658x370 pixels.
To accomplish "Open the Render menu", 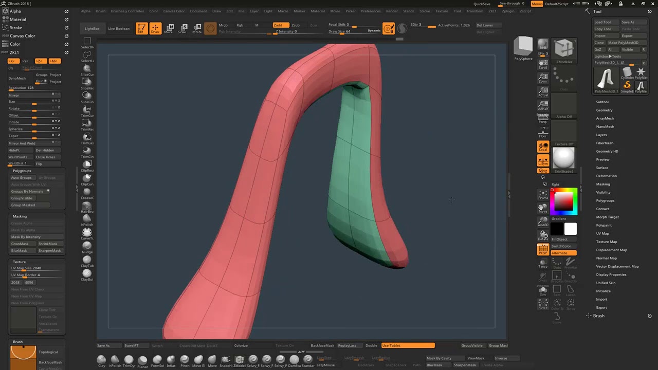I will pyautogui.click(x=392, y=11).
